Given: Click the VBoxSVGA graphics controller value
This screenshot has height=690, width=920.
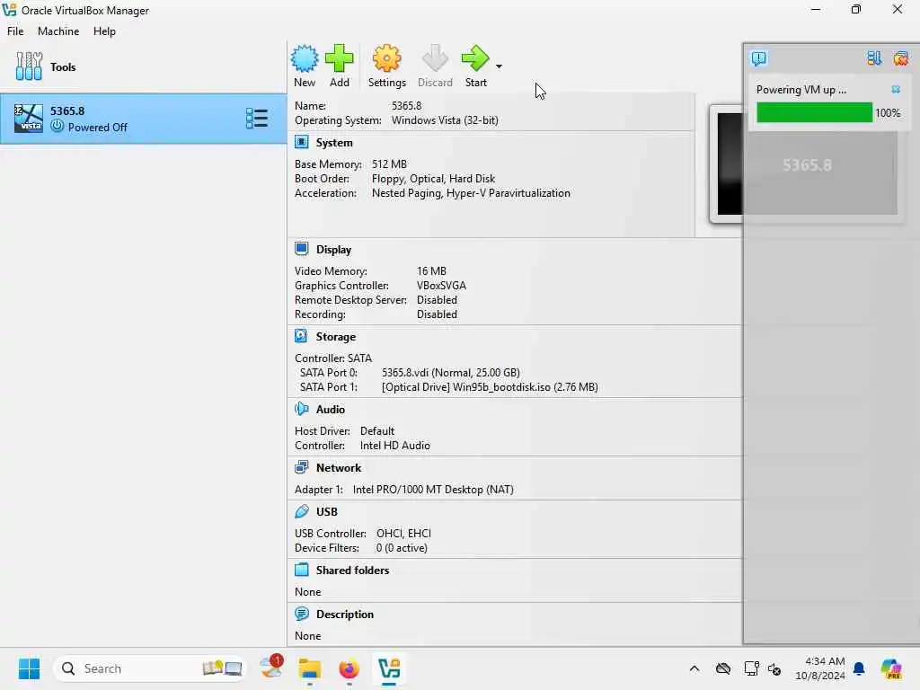Looking at the screenshot, I should (441, 286).
